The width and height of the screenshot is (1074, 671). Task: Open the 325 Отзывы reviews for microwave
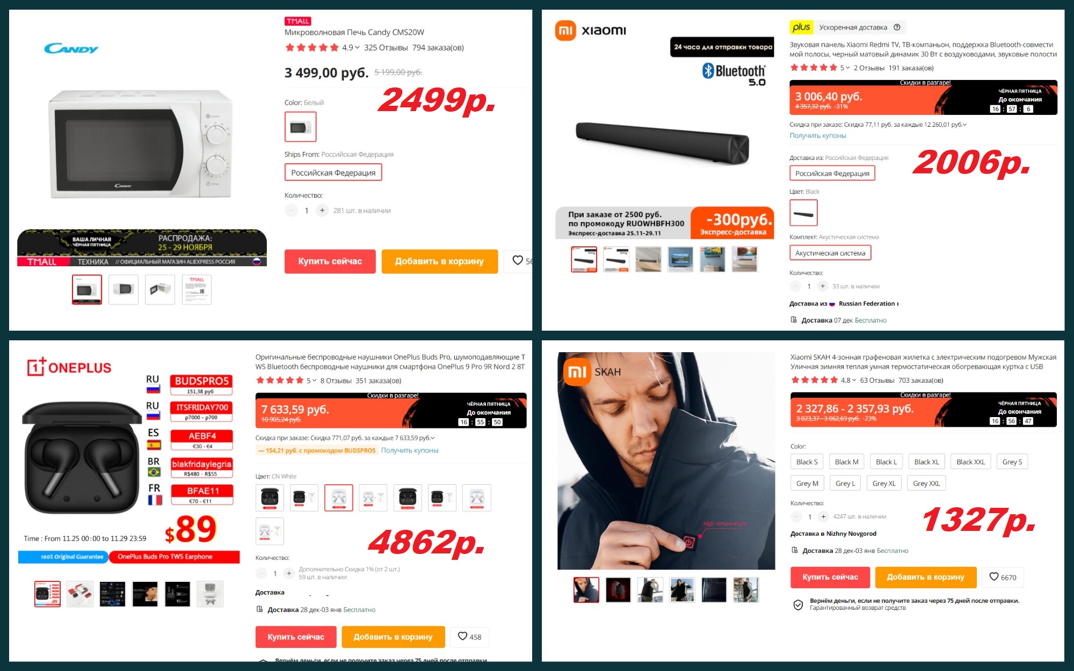[386, 48]
